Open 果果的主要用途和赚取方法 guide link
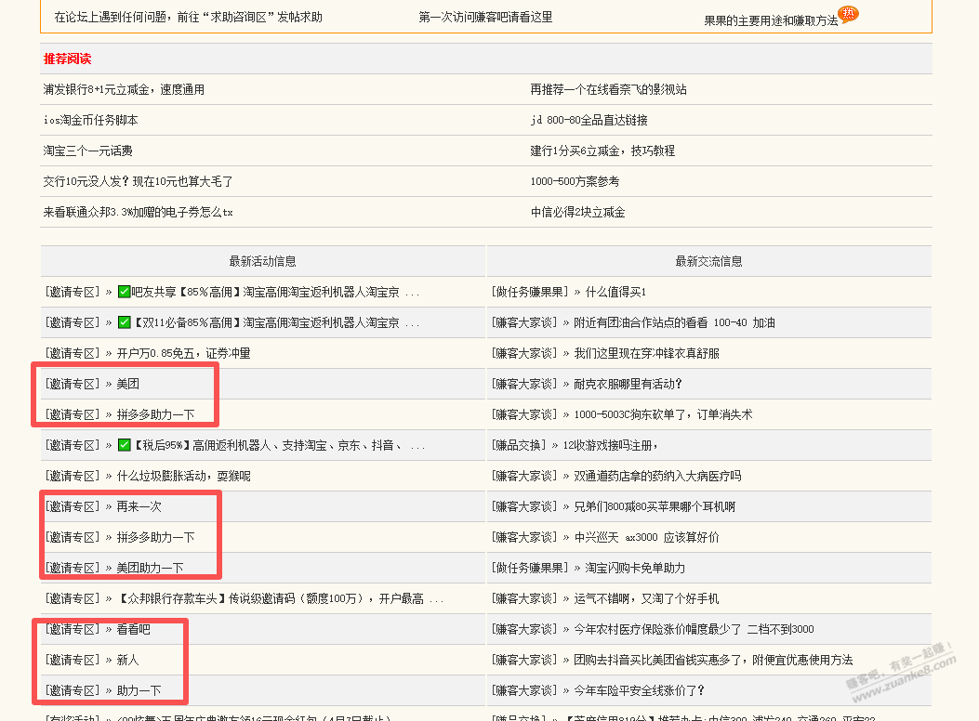Viewport: 979px width, 721px height. click(770, 20)
